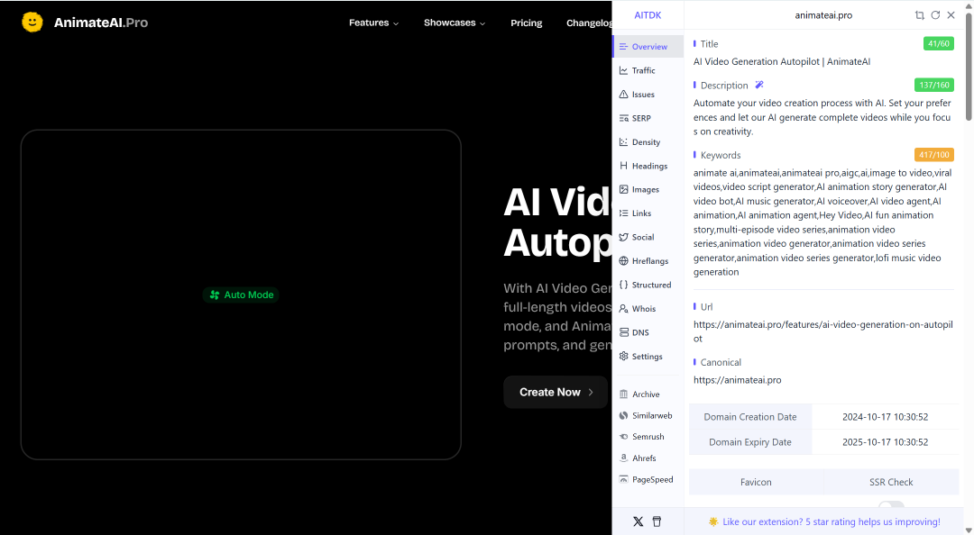The height and width of the screenshot is (535, 974).
Task: Click the domain expiry date value 2025-10-17
Action: (x=886, y=442)
